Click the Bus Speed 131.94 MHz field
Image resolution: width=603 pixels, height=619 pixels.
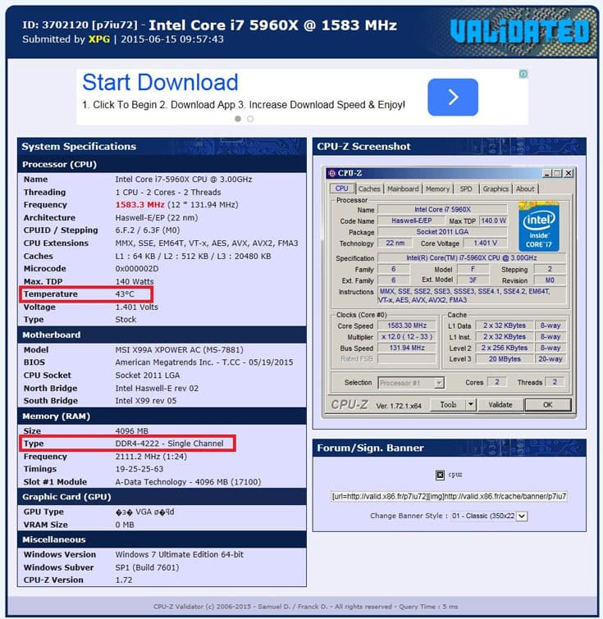407,348
